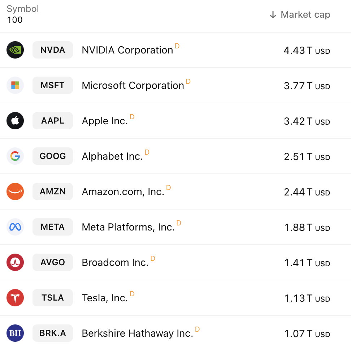Open the Tesla, Inc. link

(105, 298)
